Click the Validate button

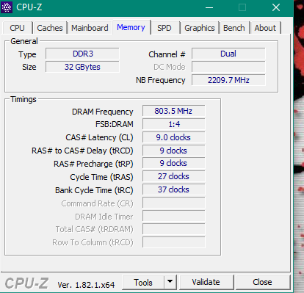(x=206, y=282)
